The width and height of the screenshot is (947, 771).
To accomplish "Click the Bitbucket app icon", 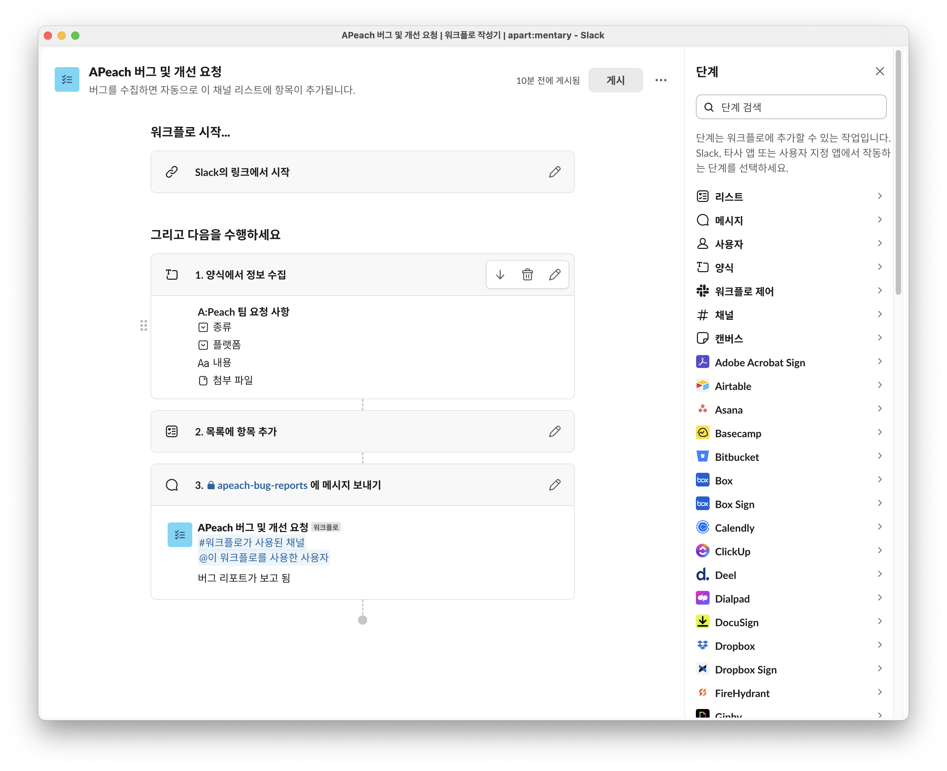I will click(x=702, y=456).
